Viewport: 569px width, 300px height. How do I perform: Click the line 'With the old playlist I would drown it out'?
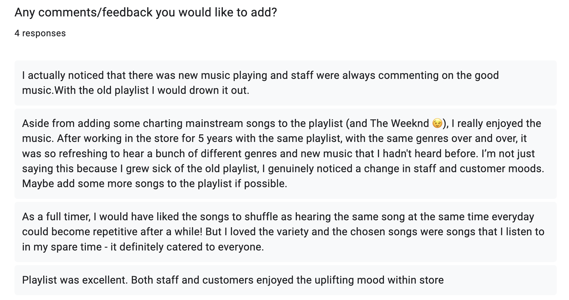click(x=152, y=91)
